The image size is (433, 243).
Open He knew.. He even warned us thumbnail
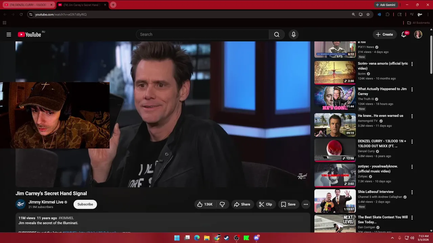(x=335, y=125)
